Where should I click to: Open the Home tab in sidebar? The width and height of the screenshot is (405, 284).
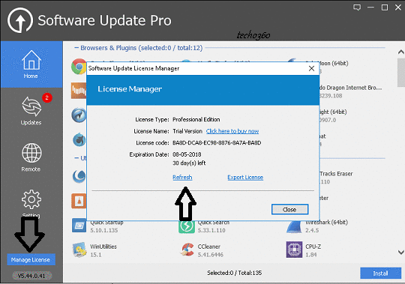coord(31,64)
